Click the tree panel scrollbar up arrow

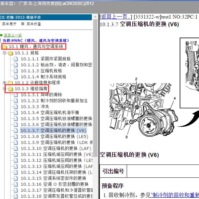(95, 17)
